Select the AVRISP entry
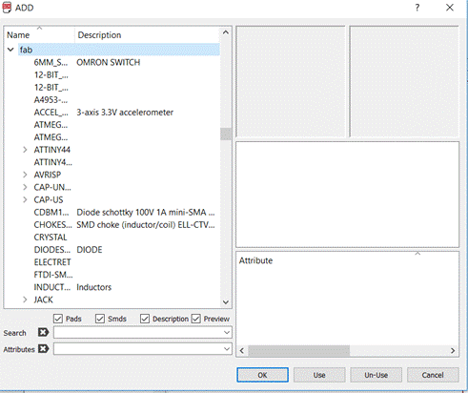This screenshot has height=393, width=468. pos(48,175)
